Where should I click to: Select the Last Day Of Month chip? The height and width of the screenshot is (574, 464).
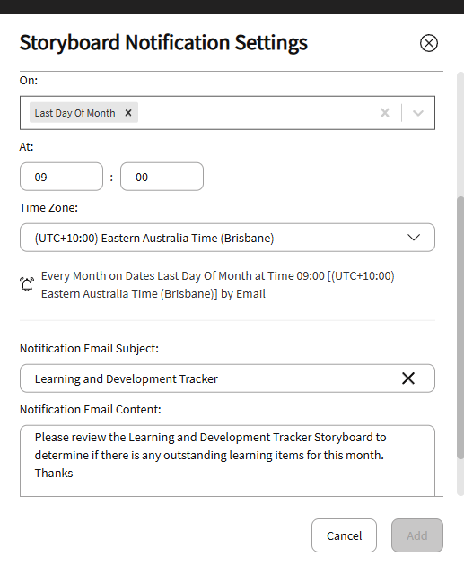tap(74, 113)
